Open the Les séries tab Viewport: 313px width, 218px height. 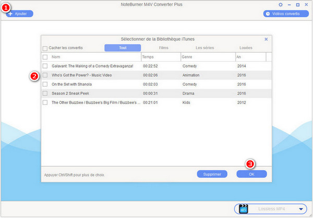tap(205, 47)
